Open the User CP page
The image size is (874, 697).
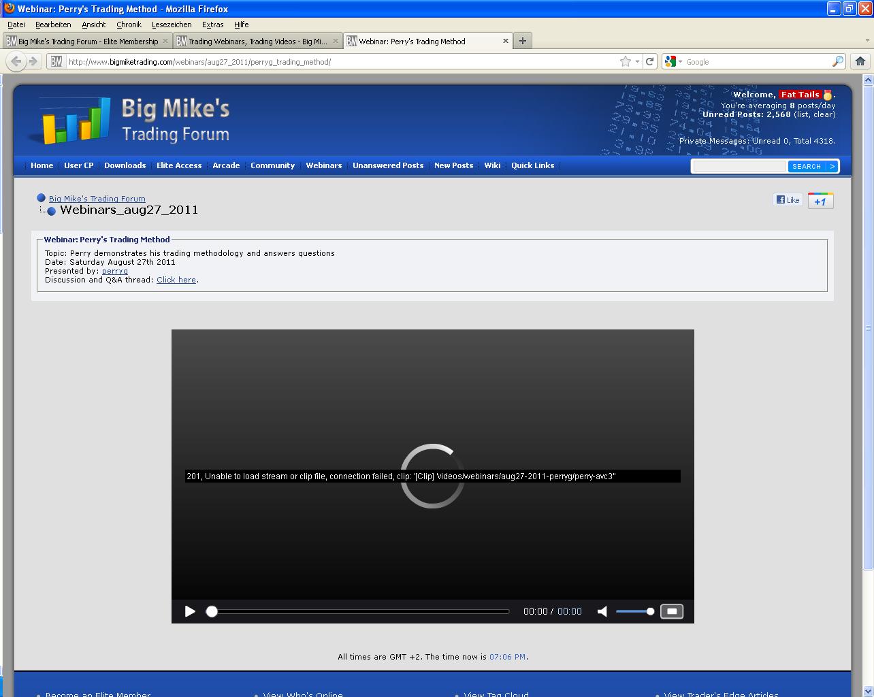79,165
